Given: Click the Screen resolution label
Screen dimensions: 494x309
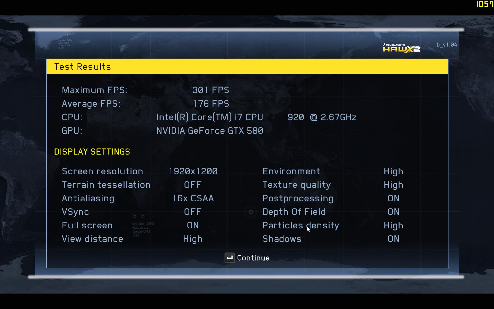Looking at the screenshot, I should (x=102, y=171).
